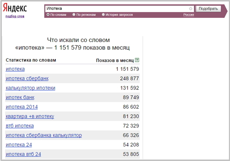Image resolution: width=230 pixels, height=161 pixels.
Task: Select the По регионам radio button
Action: coord(74,15)
